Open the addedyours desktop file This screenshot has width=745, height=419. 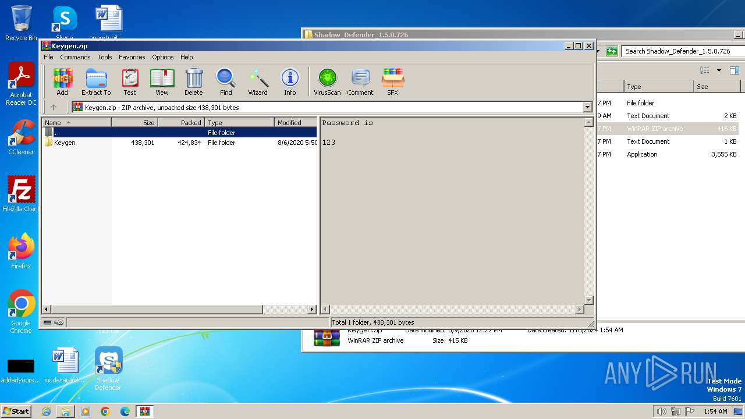coord(21,370)
